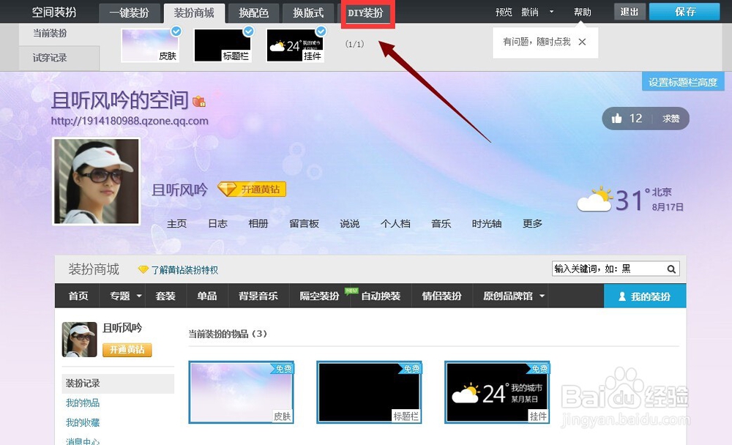
Task: Click the 求赞 button
Action: pyautogui.click(x=671, y=119)
